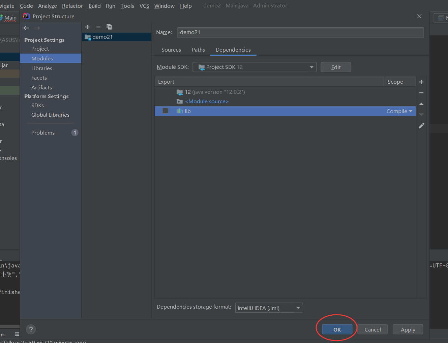This screenshot has height=343, width=448.
Task: Edit dependency with the pencil icon
Action: click(x=421, y=126)
